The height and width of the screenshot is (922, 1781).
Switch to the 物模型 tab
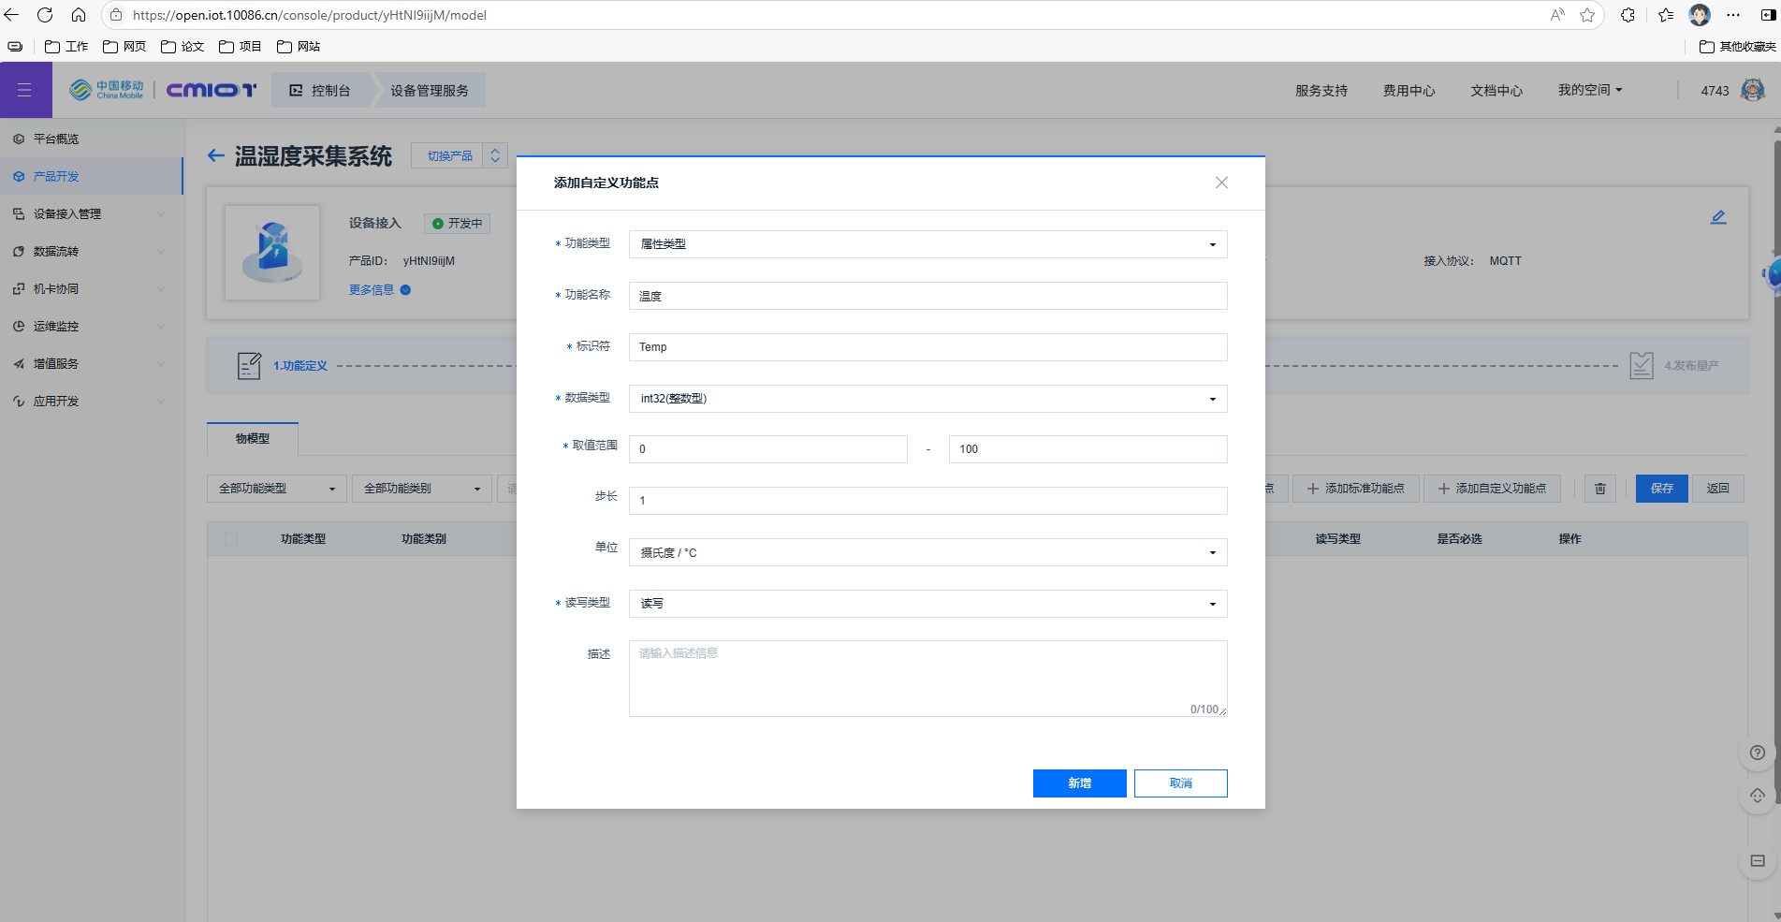[x=253, y=438]
